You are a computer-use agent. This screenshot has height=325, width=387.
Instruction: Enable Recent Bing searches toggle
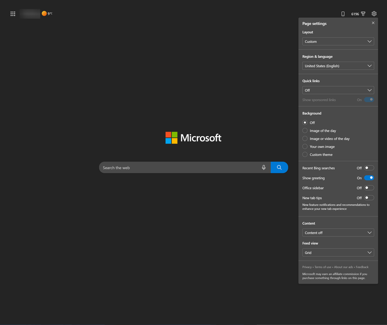click(x=369, y=168)
